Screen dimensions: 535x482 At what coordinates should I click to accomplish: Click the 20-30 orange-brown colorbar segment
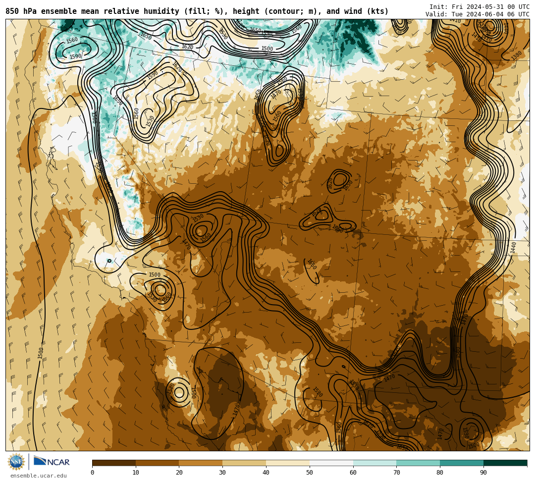(201, 463)
